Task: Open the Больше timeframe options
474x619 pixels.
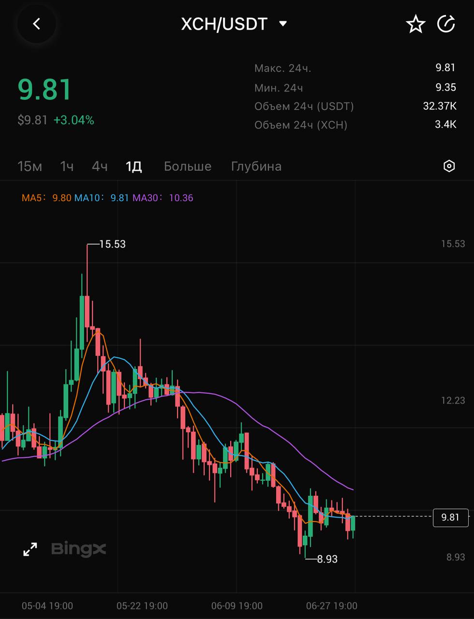Action: [188, 166]
